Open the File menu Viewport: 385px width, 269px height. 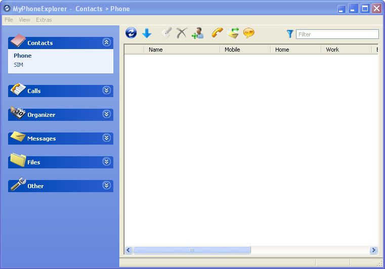click(x=9, y=20)
